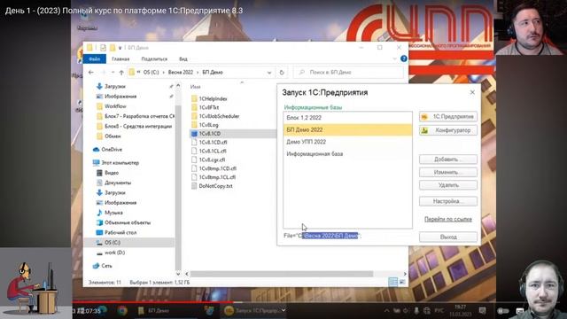This screenshot has height=319, width=567.
Task: Open the Конфигуратор button
Action: point(448,130)
